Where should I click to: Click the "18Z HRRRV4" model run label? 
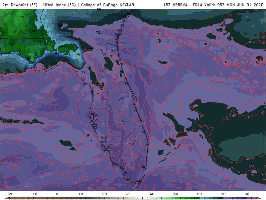point(175,5)
